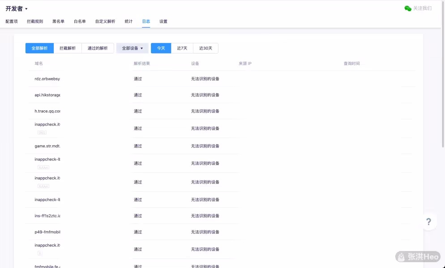Image resolution: width=445 pixels, height=268 pixels.
Task: Click the AAAA tag under inappcheck-lb domain
Action: click(43, 167)
